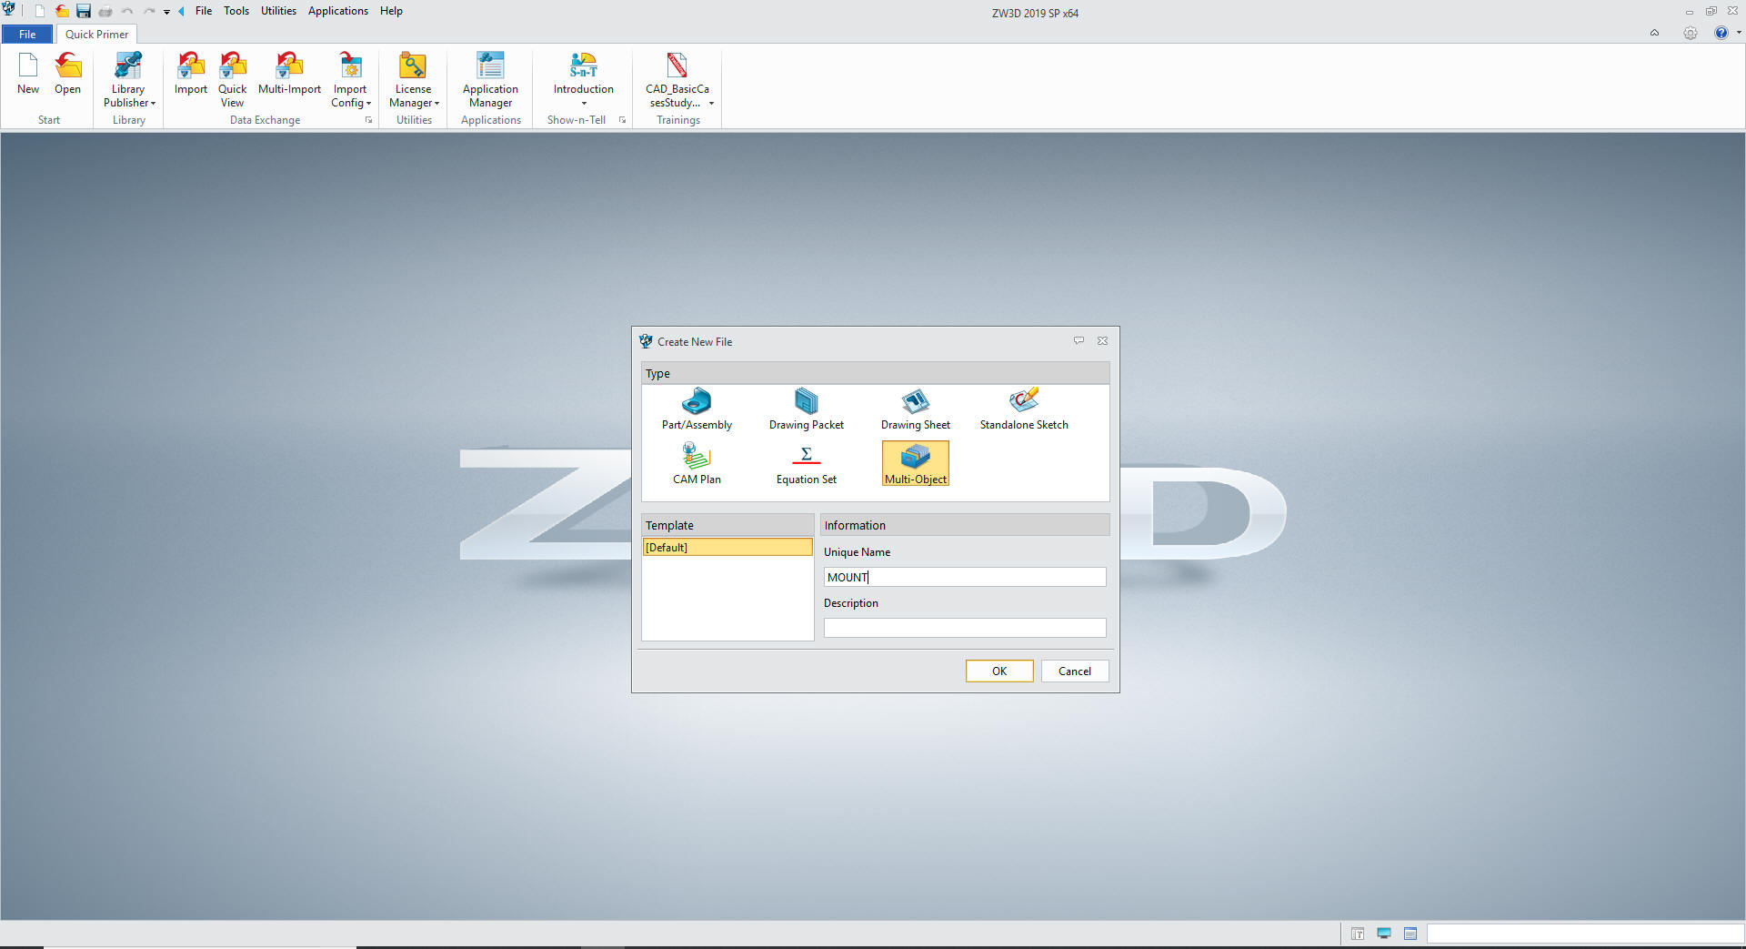The width and height of the screenshot is (1746, 949).
Task: Open a file with the Open ribbon icon
Action: click(67, 73)
